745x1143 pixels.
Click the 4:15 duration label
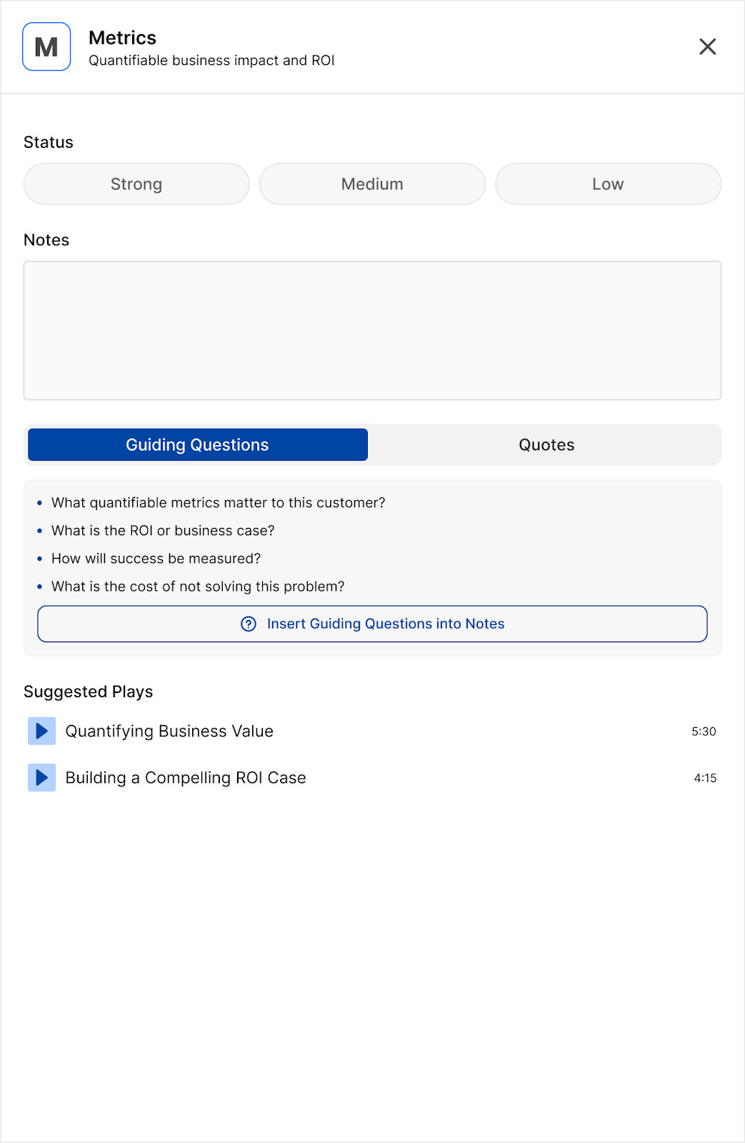pyautogui.click(x=705, y=778)
